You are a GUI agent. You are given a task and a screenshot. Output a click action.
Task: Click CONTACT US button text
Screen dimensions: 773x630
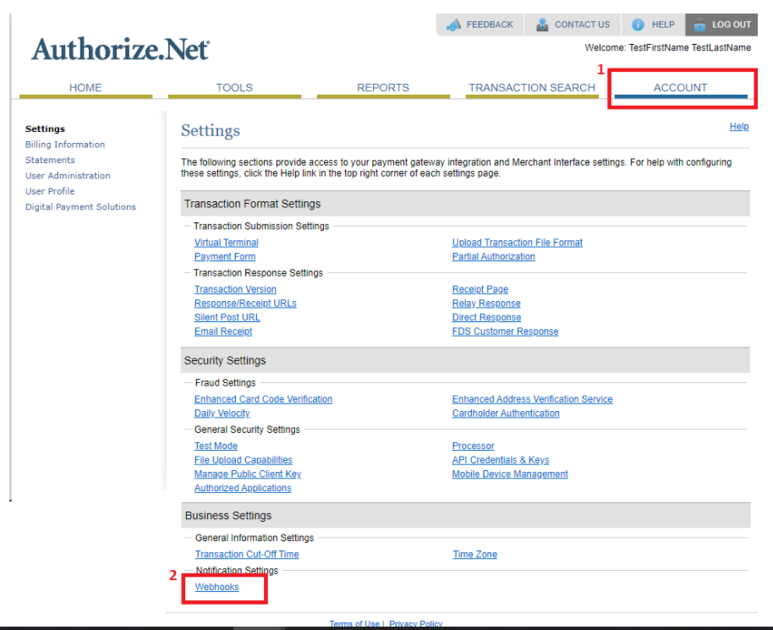[x=582, y=25]
